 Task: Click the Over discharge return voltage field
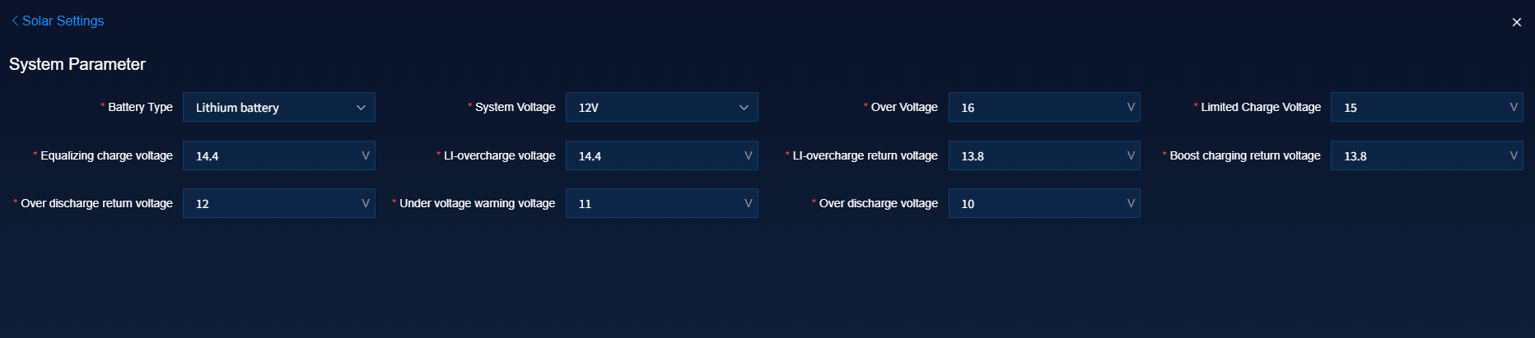(x=270, y=203)
